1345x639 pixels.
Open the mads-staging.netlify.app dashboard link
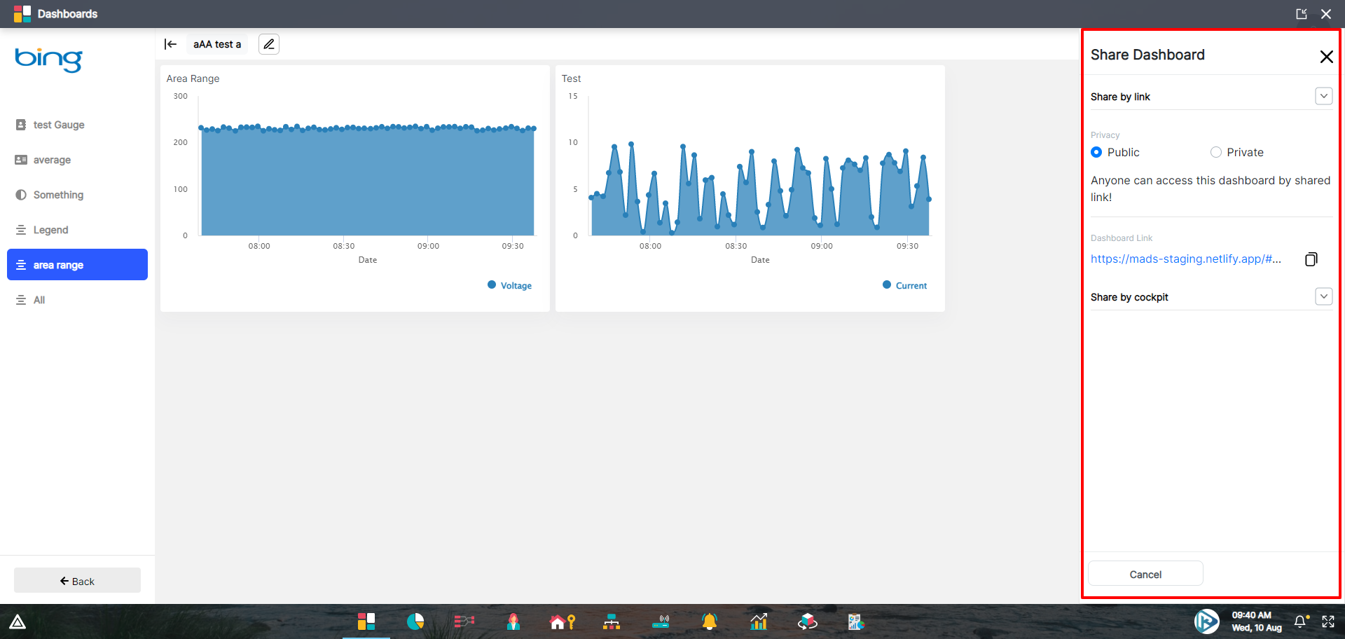coord(1185,259)
